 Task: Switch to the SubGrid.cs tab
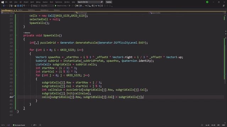(x=31, y=10)
